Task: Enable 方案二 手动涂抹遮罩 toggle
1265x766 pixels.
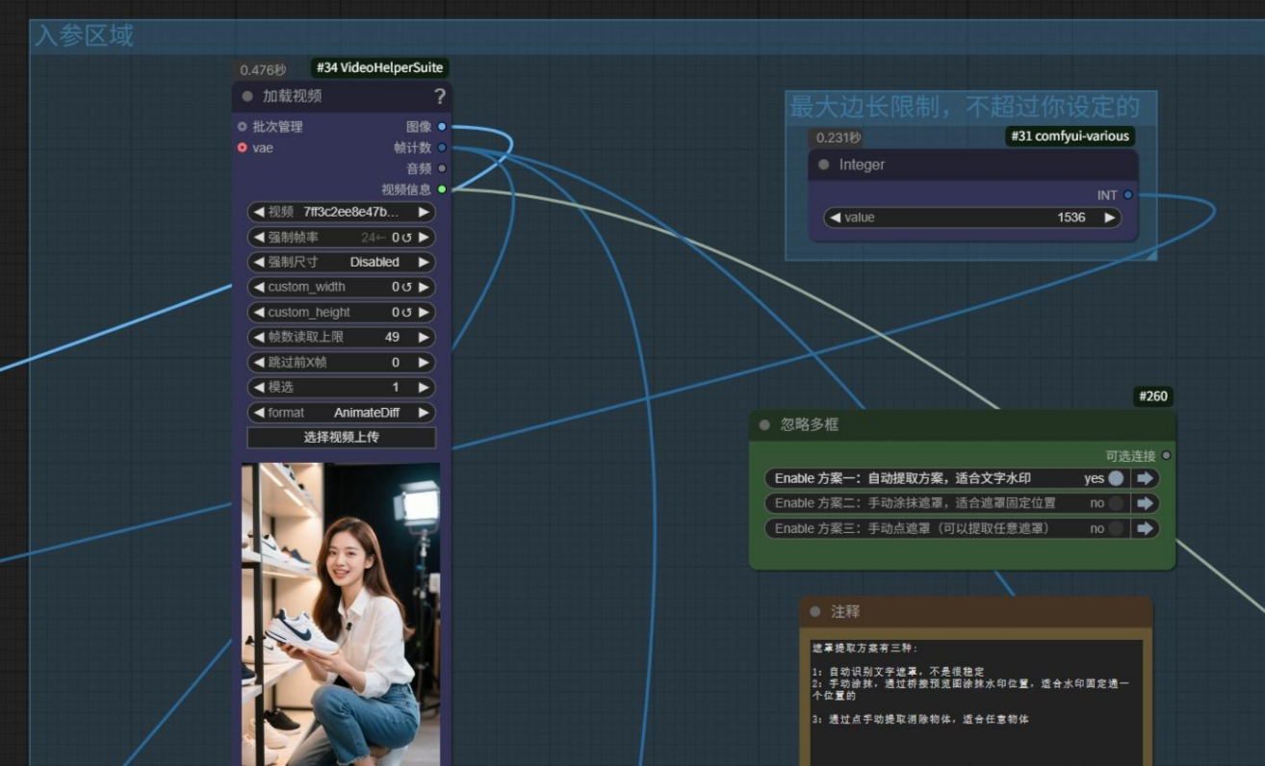Action: 1116,503
